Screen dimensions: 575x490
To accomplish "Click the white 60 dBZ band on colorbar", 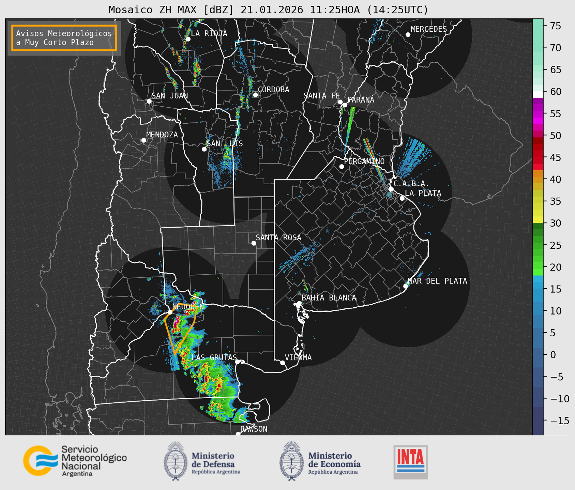I will (x=538, y=94).
